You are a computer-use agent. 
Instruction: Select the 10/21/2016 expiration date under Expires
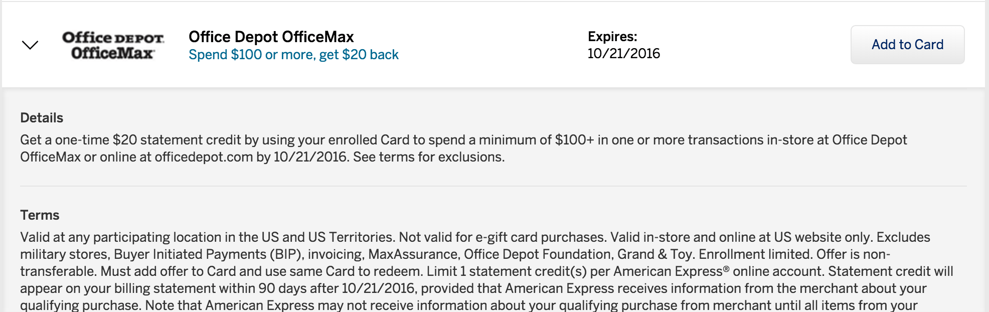624,54
